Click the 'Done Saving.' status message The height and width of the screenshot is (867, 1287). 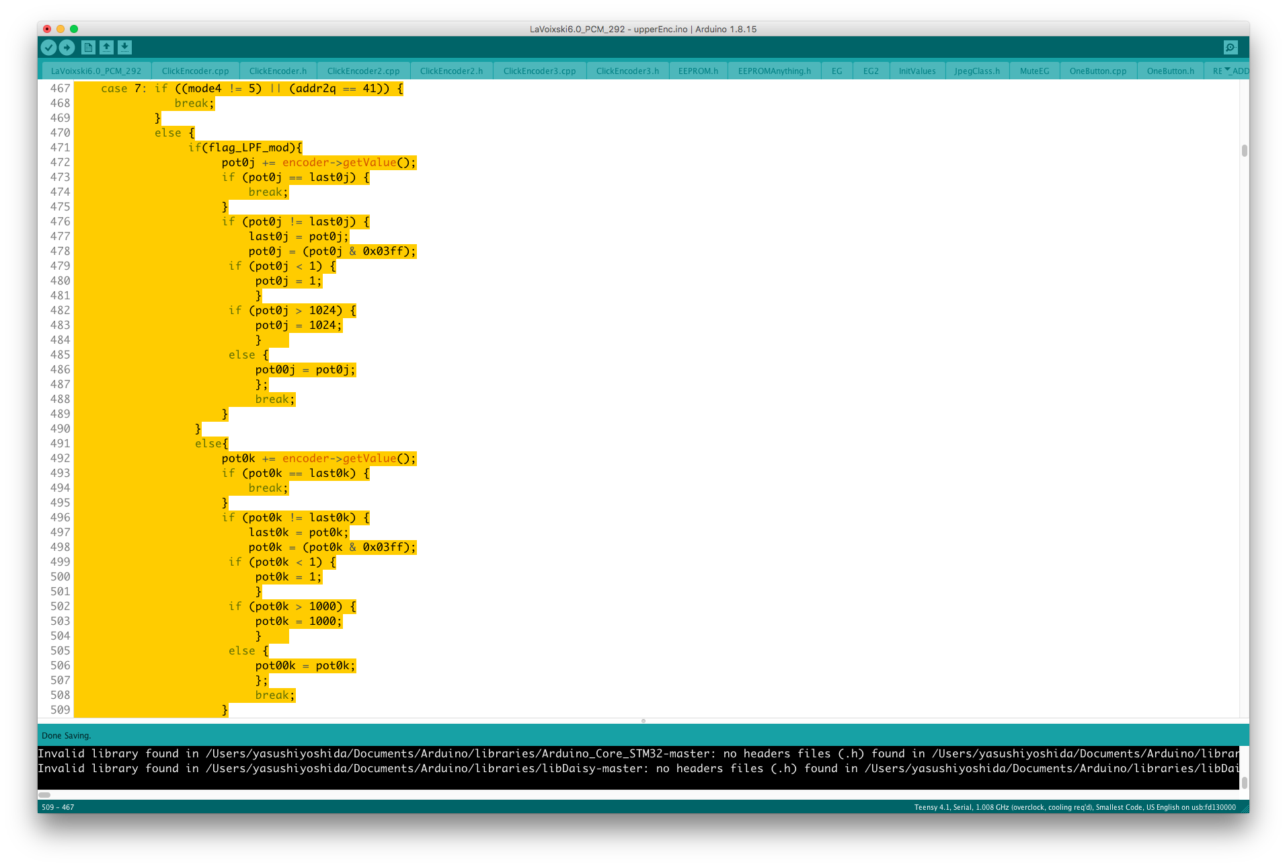[66, 735]
